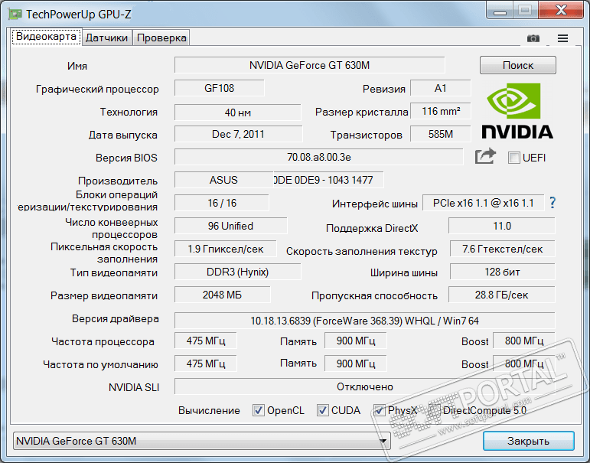Close GPU-Z via title bar X

pos(561,10)
